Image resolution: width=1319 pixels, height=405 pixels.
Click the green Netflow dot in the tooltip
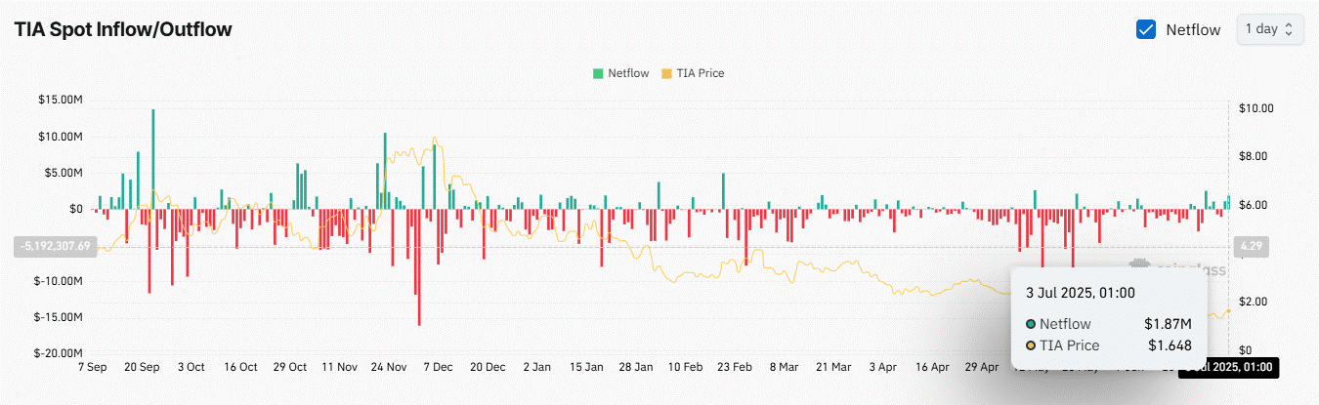1031,324
